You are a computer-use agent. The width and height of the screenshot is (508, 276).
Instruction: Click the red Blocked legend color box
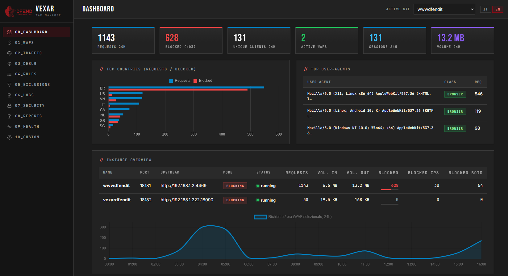tap(195, 81)
